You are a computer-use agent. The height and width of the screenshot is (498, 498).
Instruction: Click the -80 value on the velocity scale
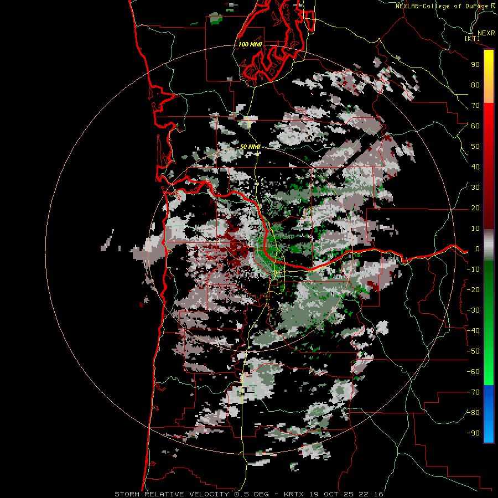(x=473, y=413)
